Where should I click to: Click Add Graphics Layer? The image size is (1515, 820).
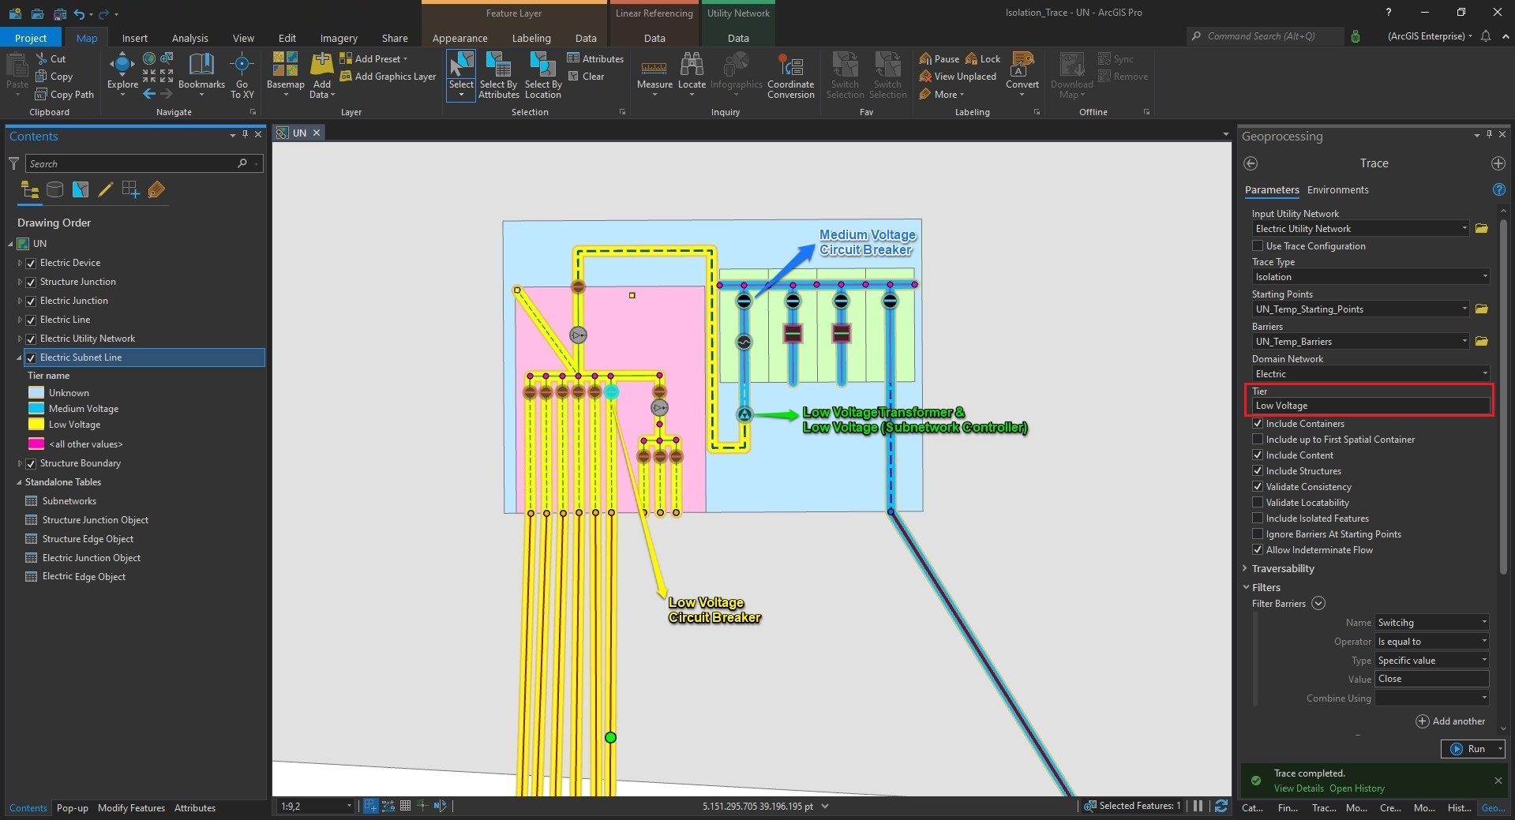pyautogui.click(x=388, y=77)
